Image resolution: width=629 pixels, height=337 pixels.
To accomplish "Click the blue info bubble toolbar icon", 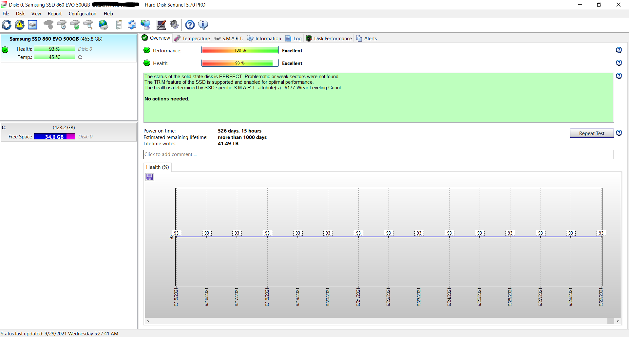I will click(x=203, y=25).
